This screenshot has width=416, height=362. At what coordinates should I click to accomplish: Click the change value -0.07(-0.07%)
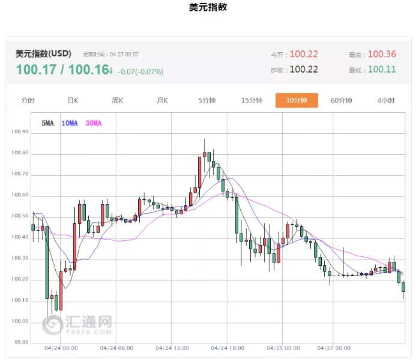pos(140,71)
